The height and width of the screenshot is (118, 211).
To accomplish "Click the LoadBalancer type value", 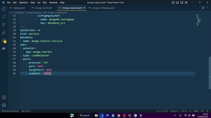I will (40, 55).
